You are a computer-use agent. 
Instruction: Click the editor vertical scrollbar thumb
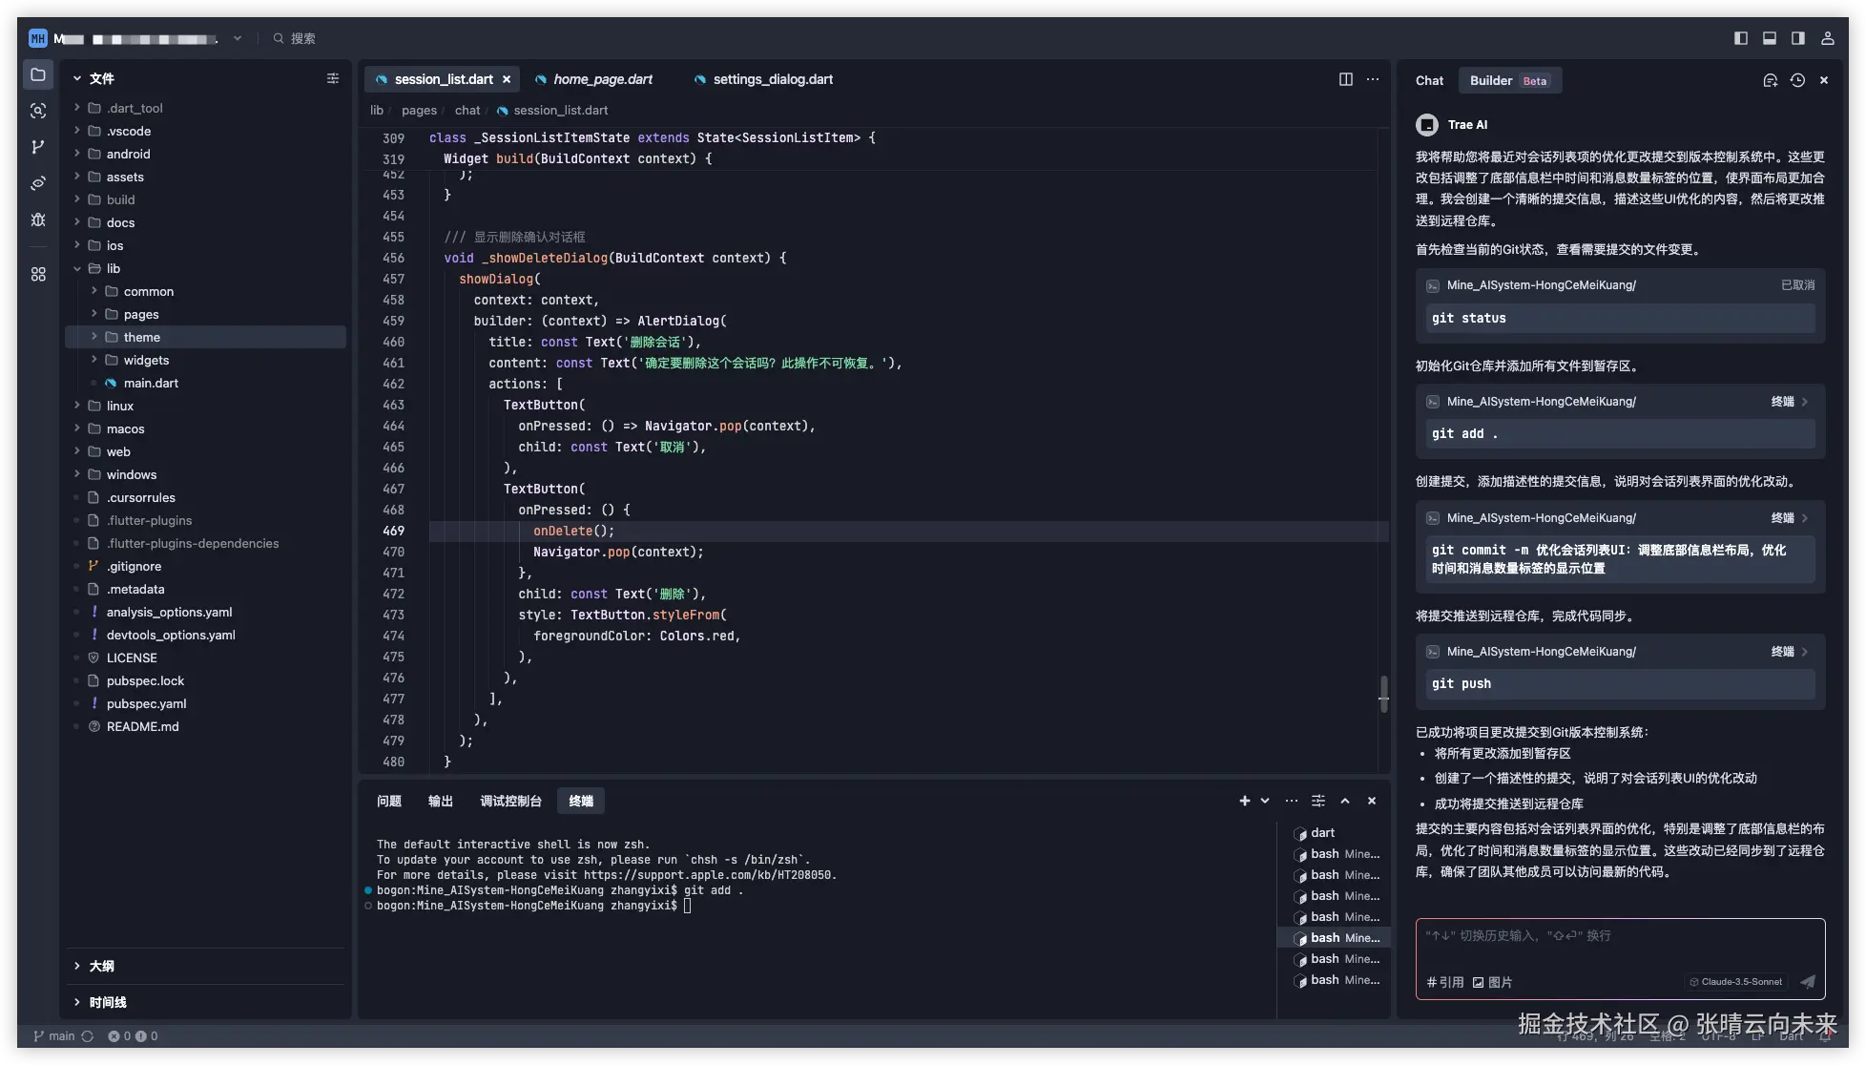[1383, 693]
